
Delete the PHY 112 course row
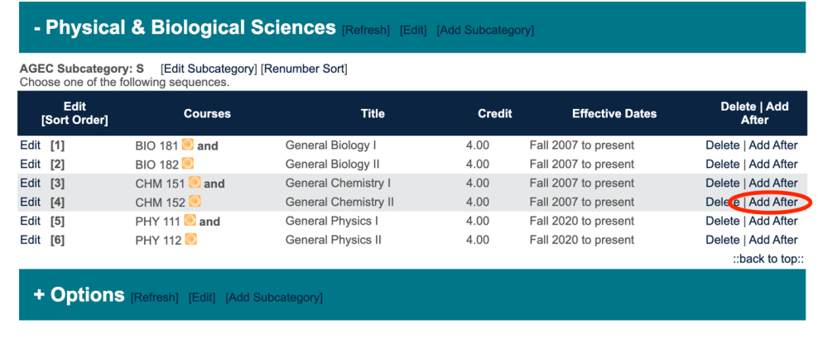(x=722, y=241)
